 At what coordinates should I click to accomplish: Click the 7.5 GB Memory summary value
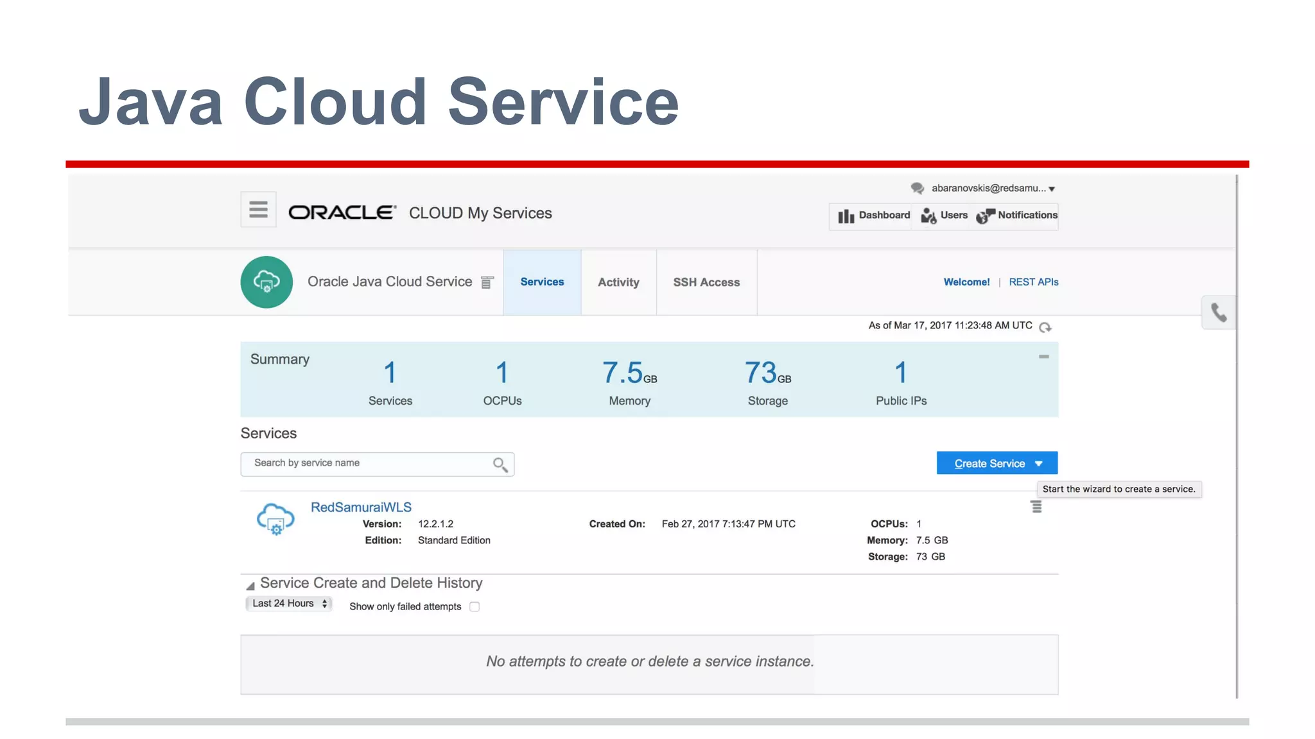click(x=629, y=373)
